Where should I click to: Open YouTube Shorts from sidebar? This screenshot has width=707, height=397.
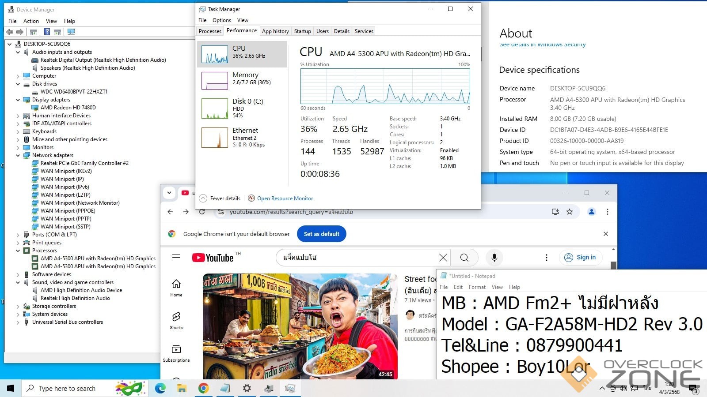click(x=176, y=320)
